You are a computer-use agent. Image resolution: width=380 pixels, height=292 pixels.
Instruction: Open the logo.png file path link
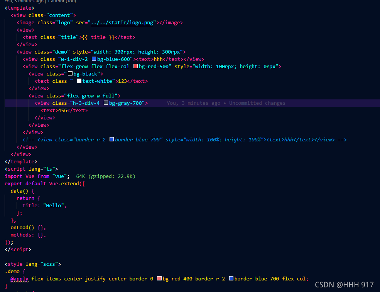(x=122, y=22)
